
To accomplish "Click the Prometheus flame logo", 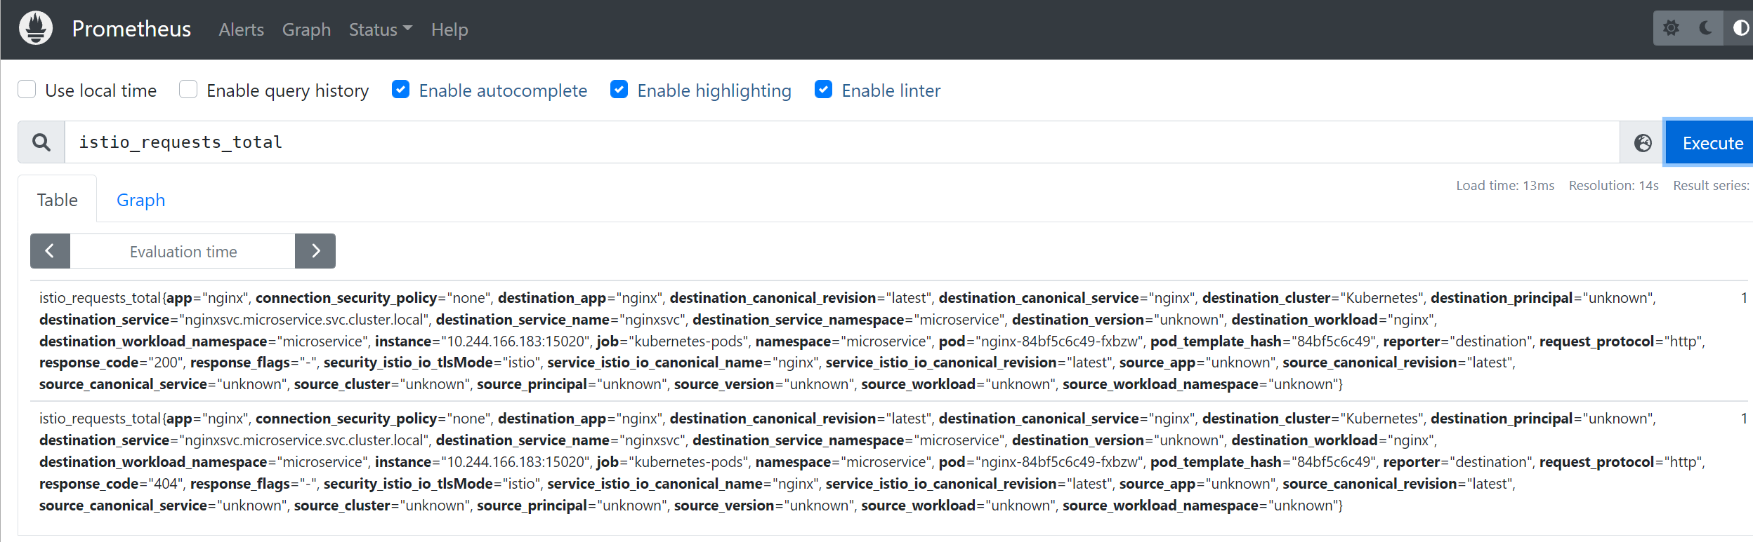I will coord(36,28).
